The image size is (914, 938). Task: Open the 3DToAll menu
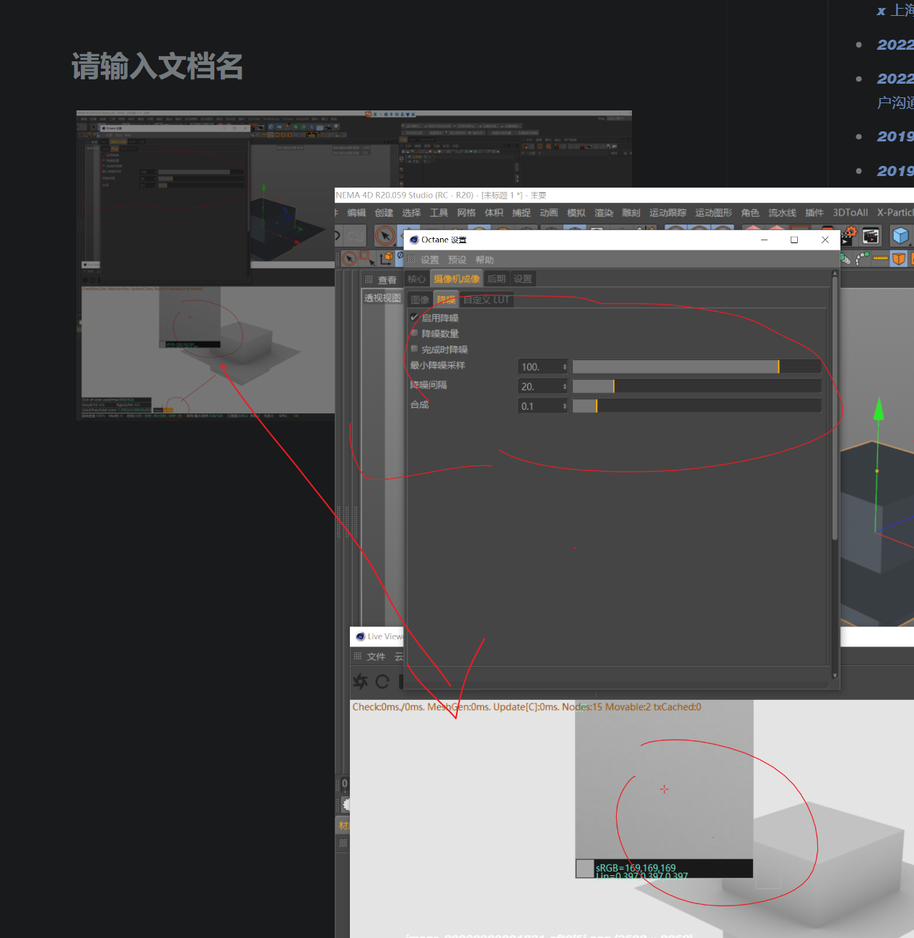850,213
